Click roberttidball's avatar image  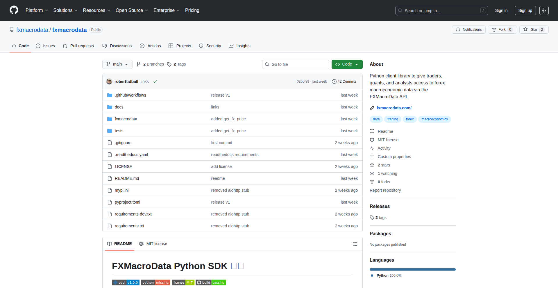(109, 81)
